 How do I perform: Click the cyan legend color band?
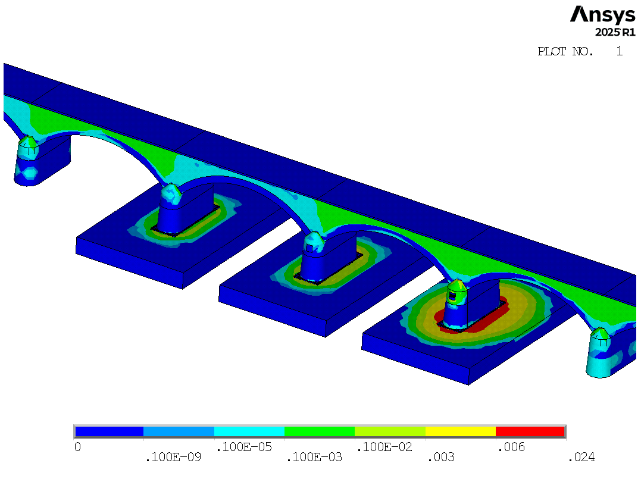click(249, 431)
